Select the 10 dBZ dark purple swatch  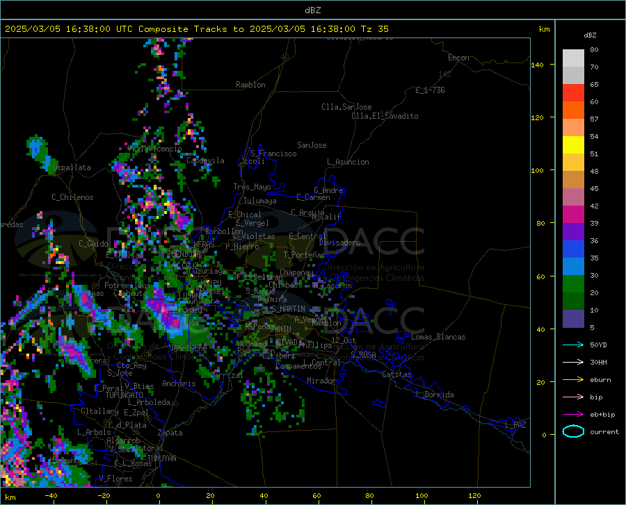point(573,319)
